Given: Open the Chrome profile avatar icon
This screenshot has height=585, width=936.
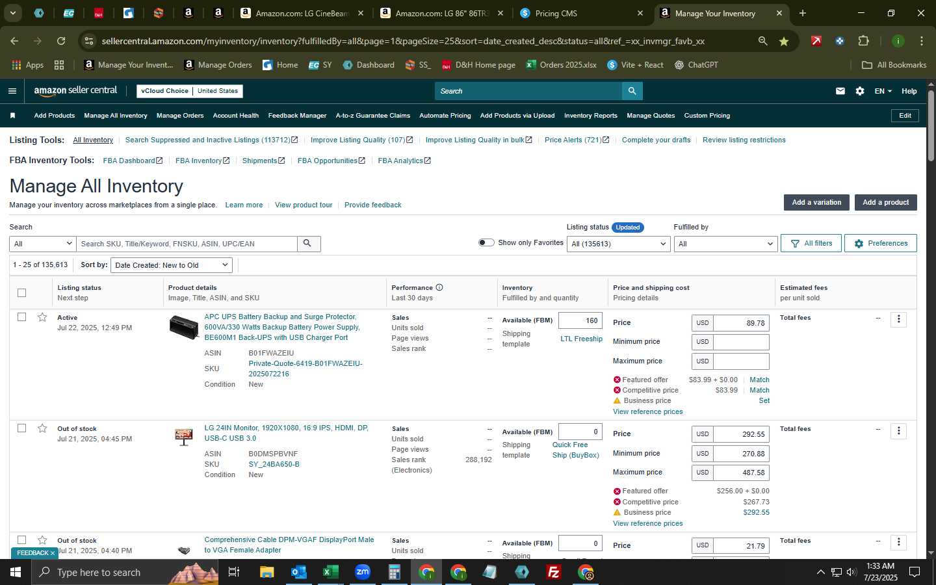Looking at the screenshot, I should pyautogui.click(x=898, y=41).
